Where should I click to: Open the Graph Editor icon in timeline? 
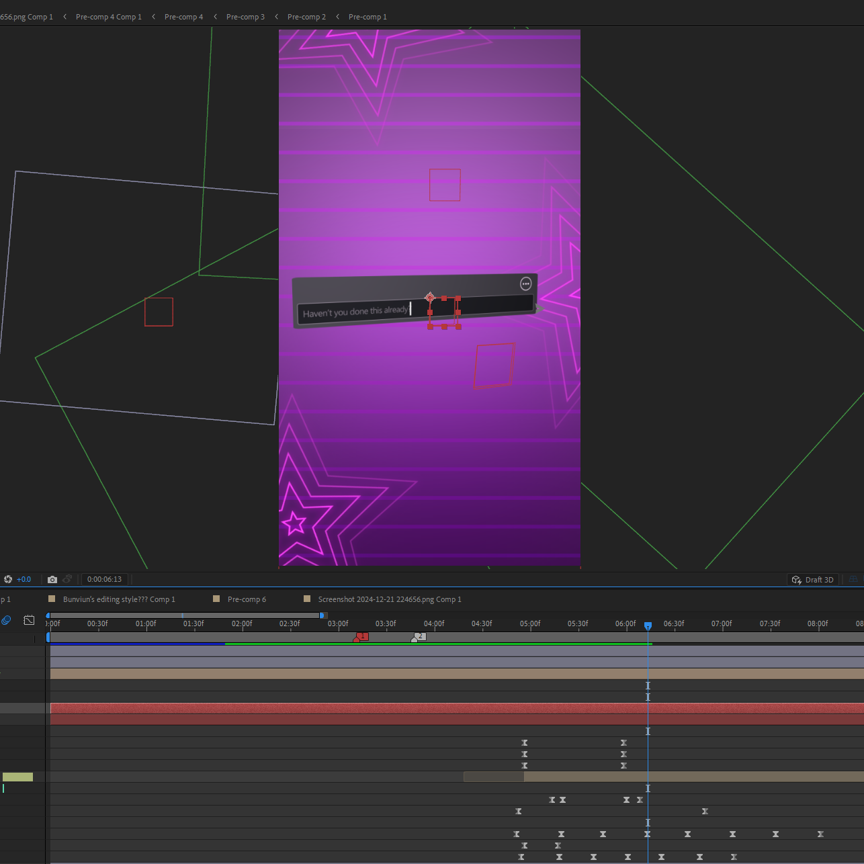(x=29, y=620)
